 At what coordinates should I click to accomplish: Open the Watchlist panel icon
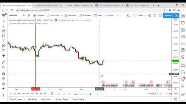[x=183, y=16]
